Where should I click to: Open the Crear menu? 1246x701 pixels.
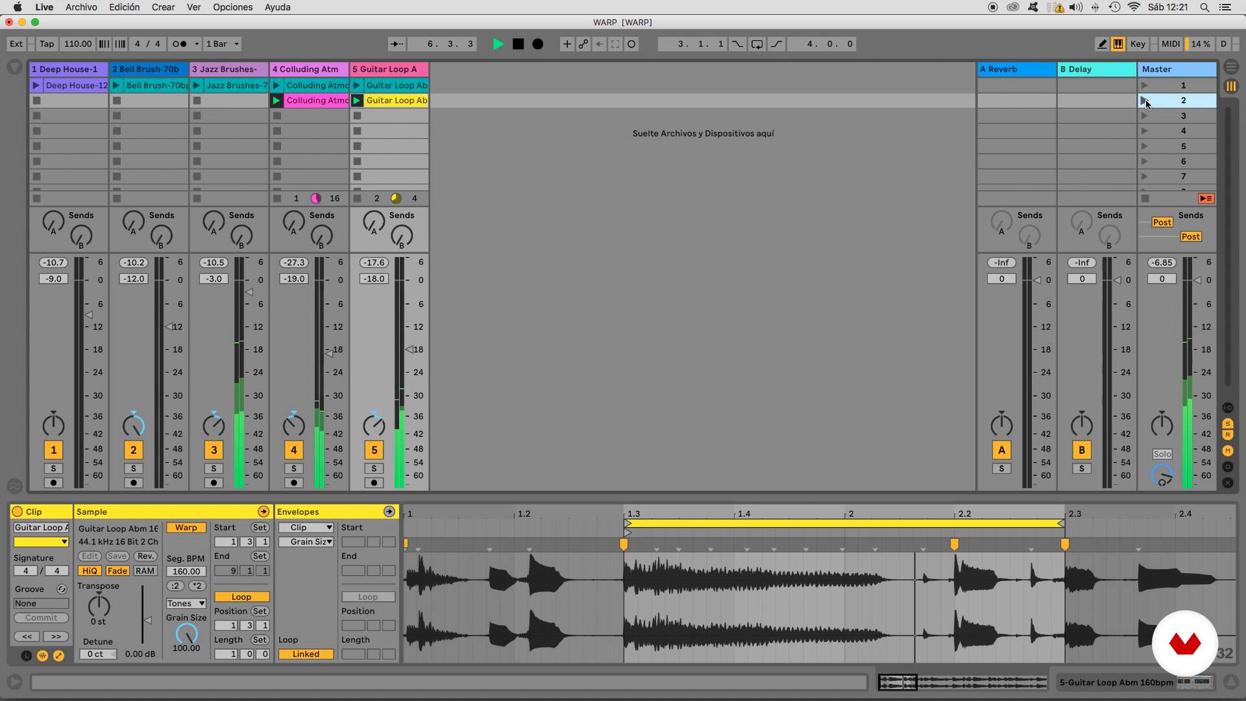click(x=163, y=7)
